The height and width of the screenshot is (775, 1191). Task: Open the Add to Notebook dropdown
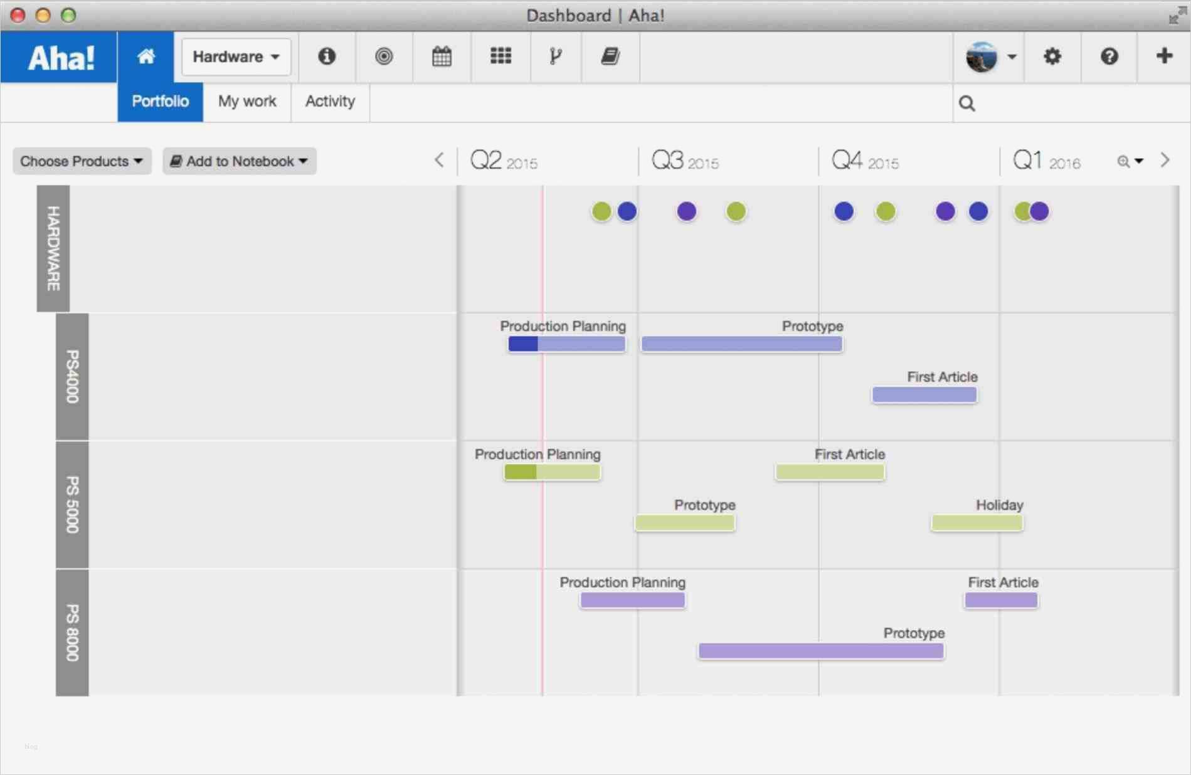tap(239, 161)
